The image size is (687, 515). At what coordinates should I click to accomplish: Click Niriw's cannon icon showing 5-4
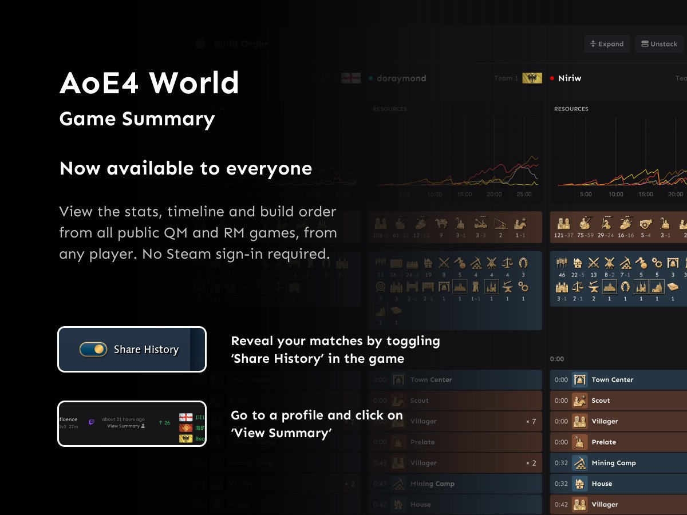tap(646, 223)
